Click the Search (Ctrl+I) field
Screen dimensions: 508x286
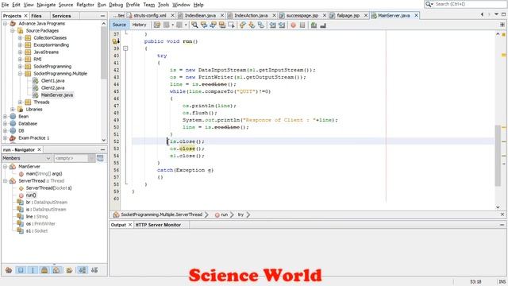[x=466, y=4]
